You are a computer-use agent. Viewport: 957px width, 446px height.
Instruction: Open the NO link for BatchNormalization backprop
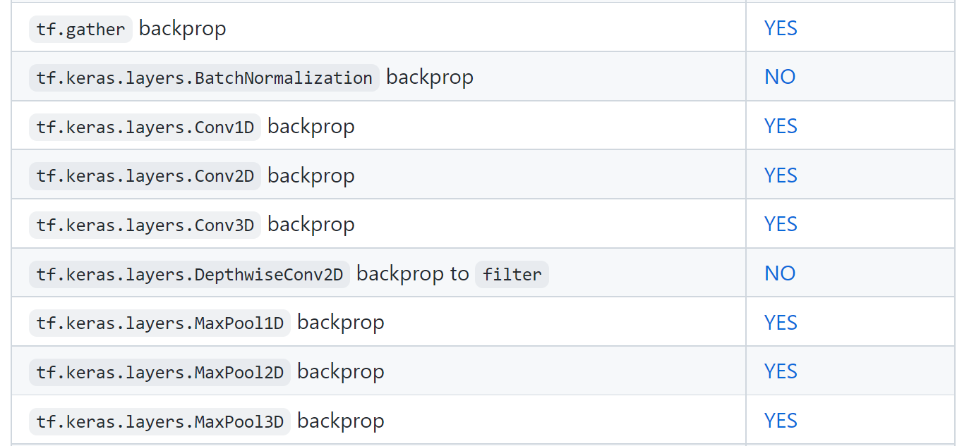click(780, 77)
